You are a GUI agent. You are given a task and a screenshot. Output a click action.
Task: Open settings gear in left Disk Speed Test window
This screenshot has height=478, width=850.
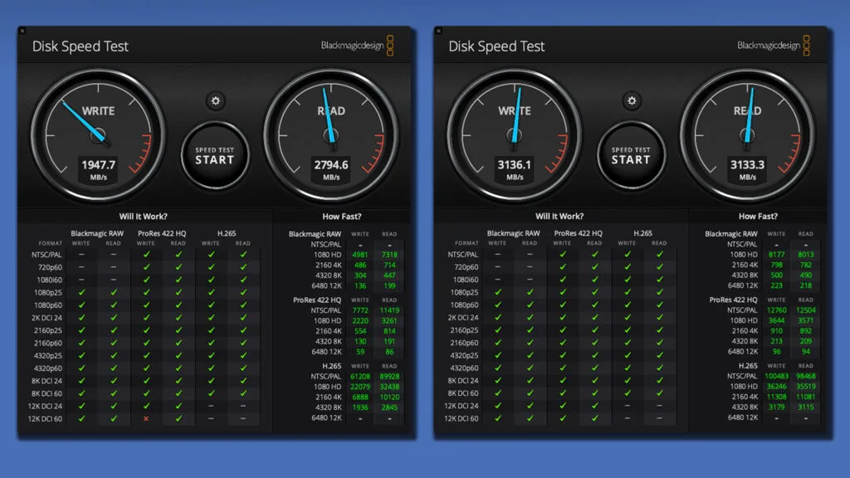(x=216, y=101)
